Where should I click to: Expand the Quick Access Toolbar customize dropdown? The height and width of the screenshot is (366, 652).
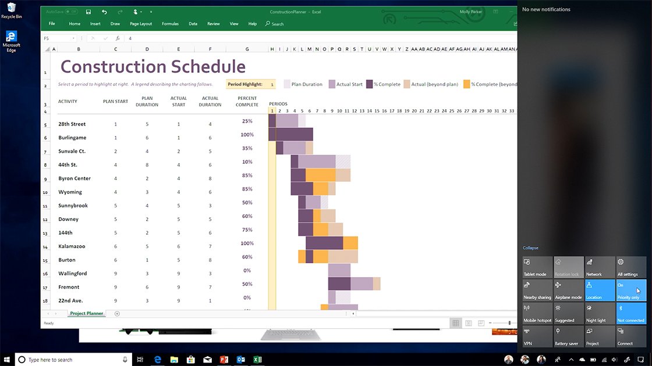[x=150, y=12]
